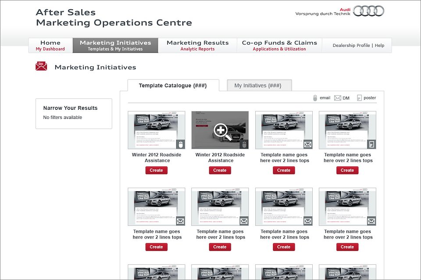Click 'No filters available' text
Image resolution: width=421 pixels, height=280 pixels.
[63, 117]
